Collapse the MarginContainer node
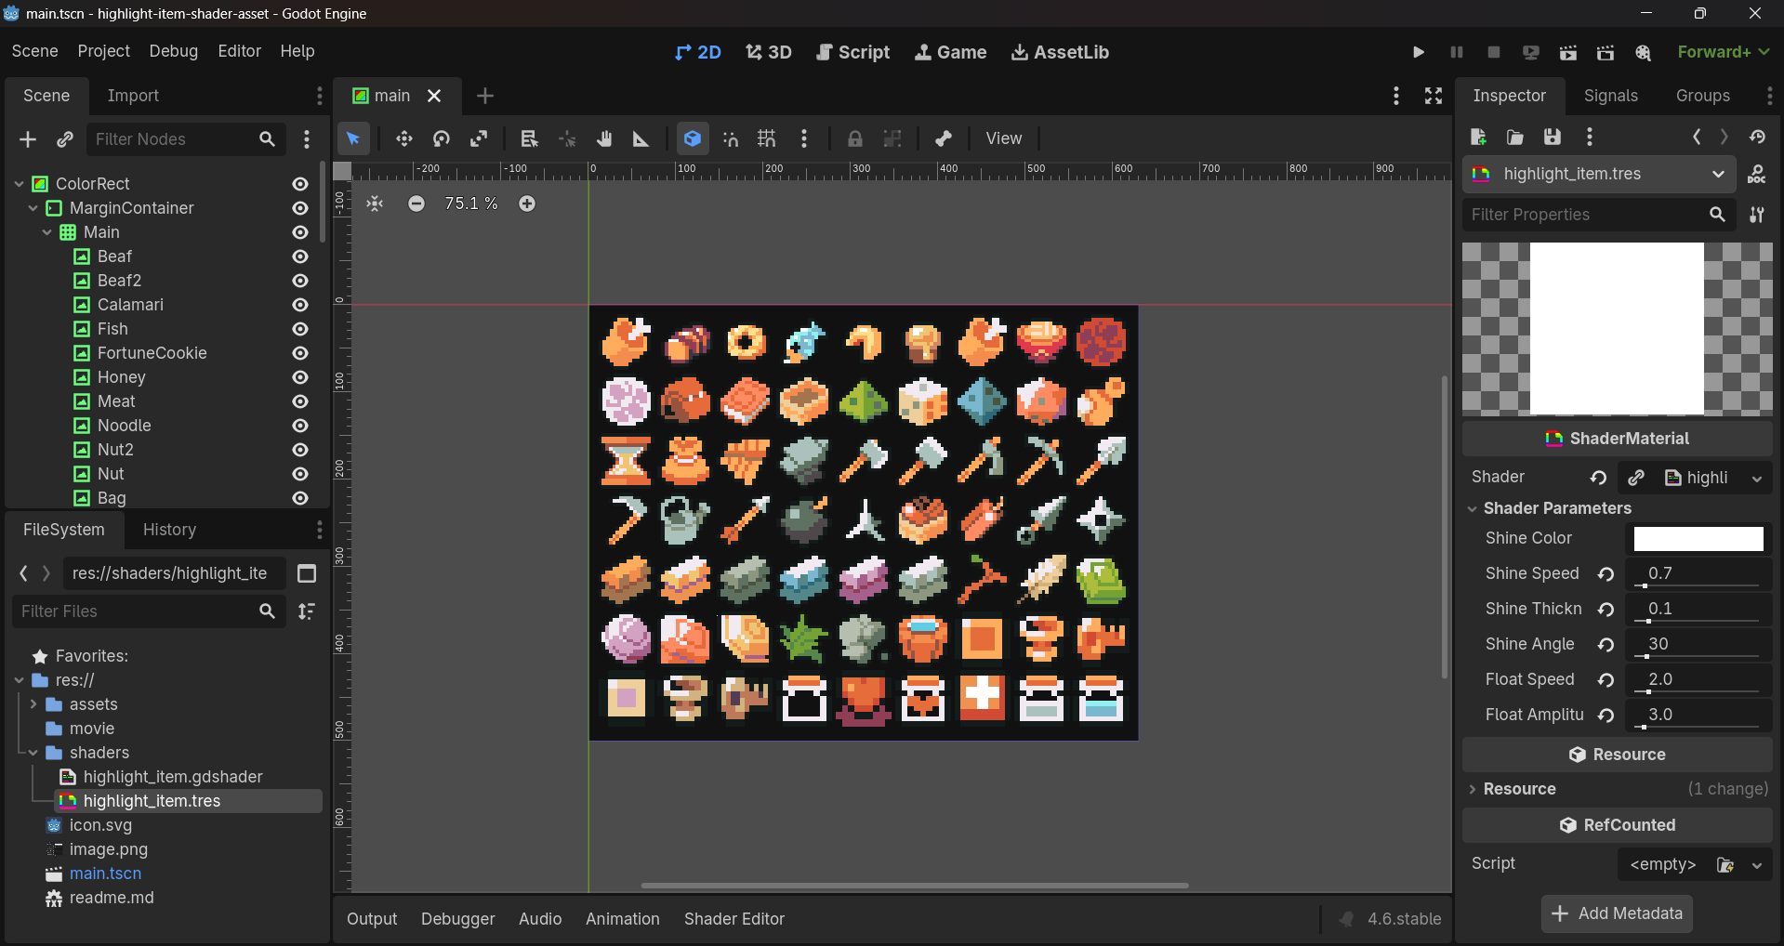This screenshot has width=1784, height=946. tap(33, 208)
